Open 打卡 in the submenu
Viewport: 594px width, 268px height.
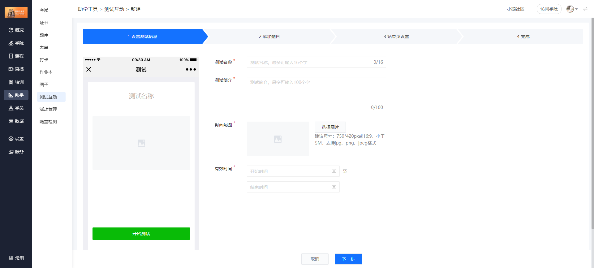(44, 60)
